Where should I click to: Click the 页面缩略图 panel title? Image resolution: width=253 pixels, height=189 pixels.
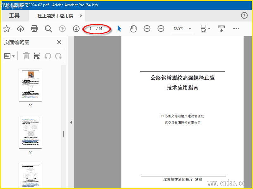pyautogui.click(x=17, y=43)
